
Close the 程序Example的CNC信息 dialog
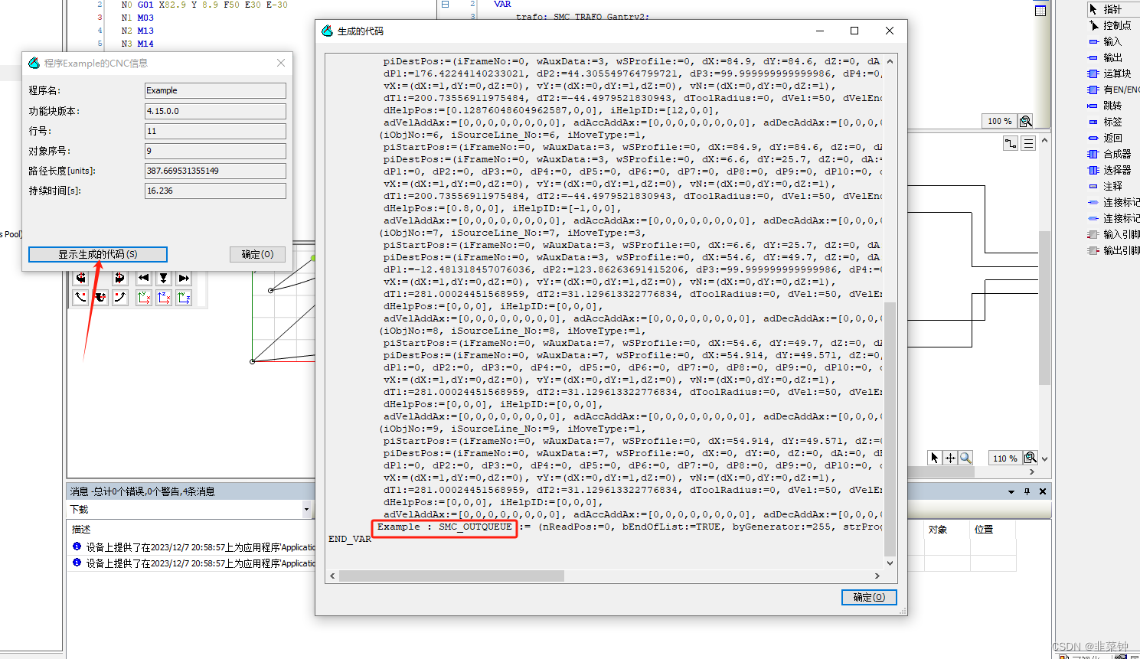coord(281,63)
